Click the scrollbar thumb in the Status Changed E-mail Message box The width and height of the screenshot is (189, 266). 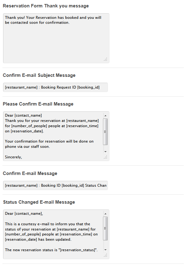tap(105, 228)
